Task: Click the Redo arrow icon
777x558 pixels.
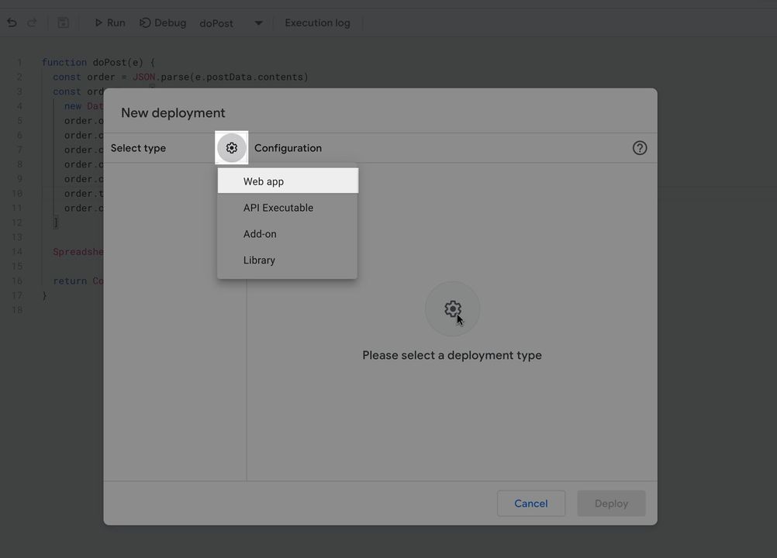Action: click(31, 22)
